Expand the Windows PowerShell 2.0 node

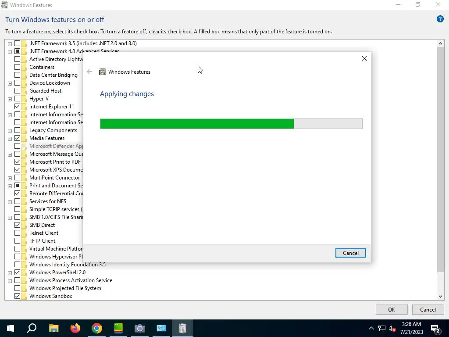10,273
